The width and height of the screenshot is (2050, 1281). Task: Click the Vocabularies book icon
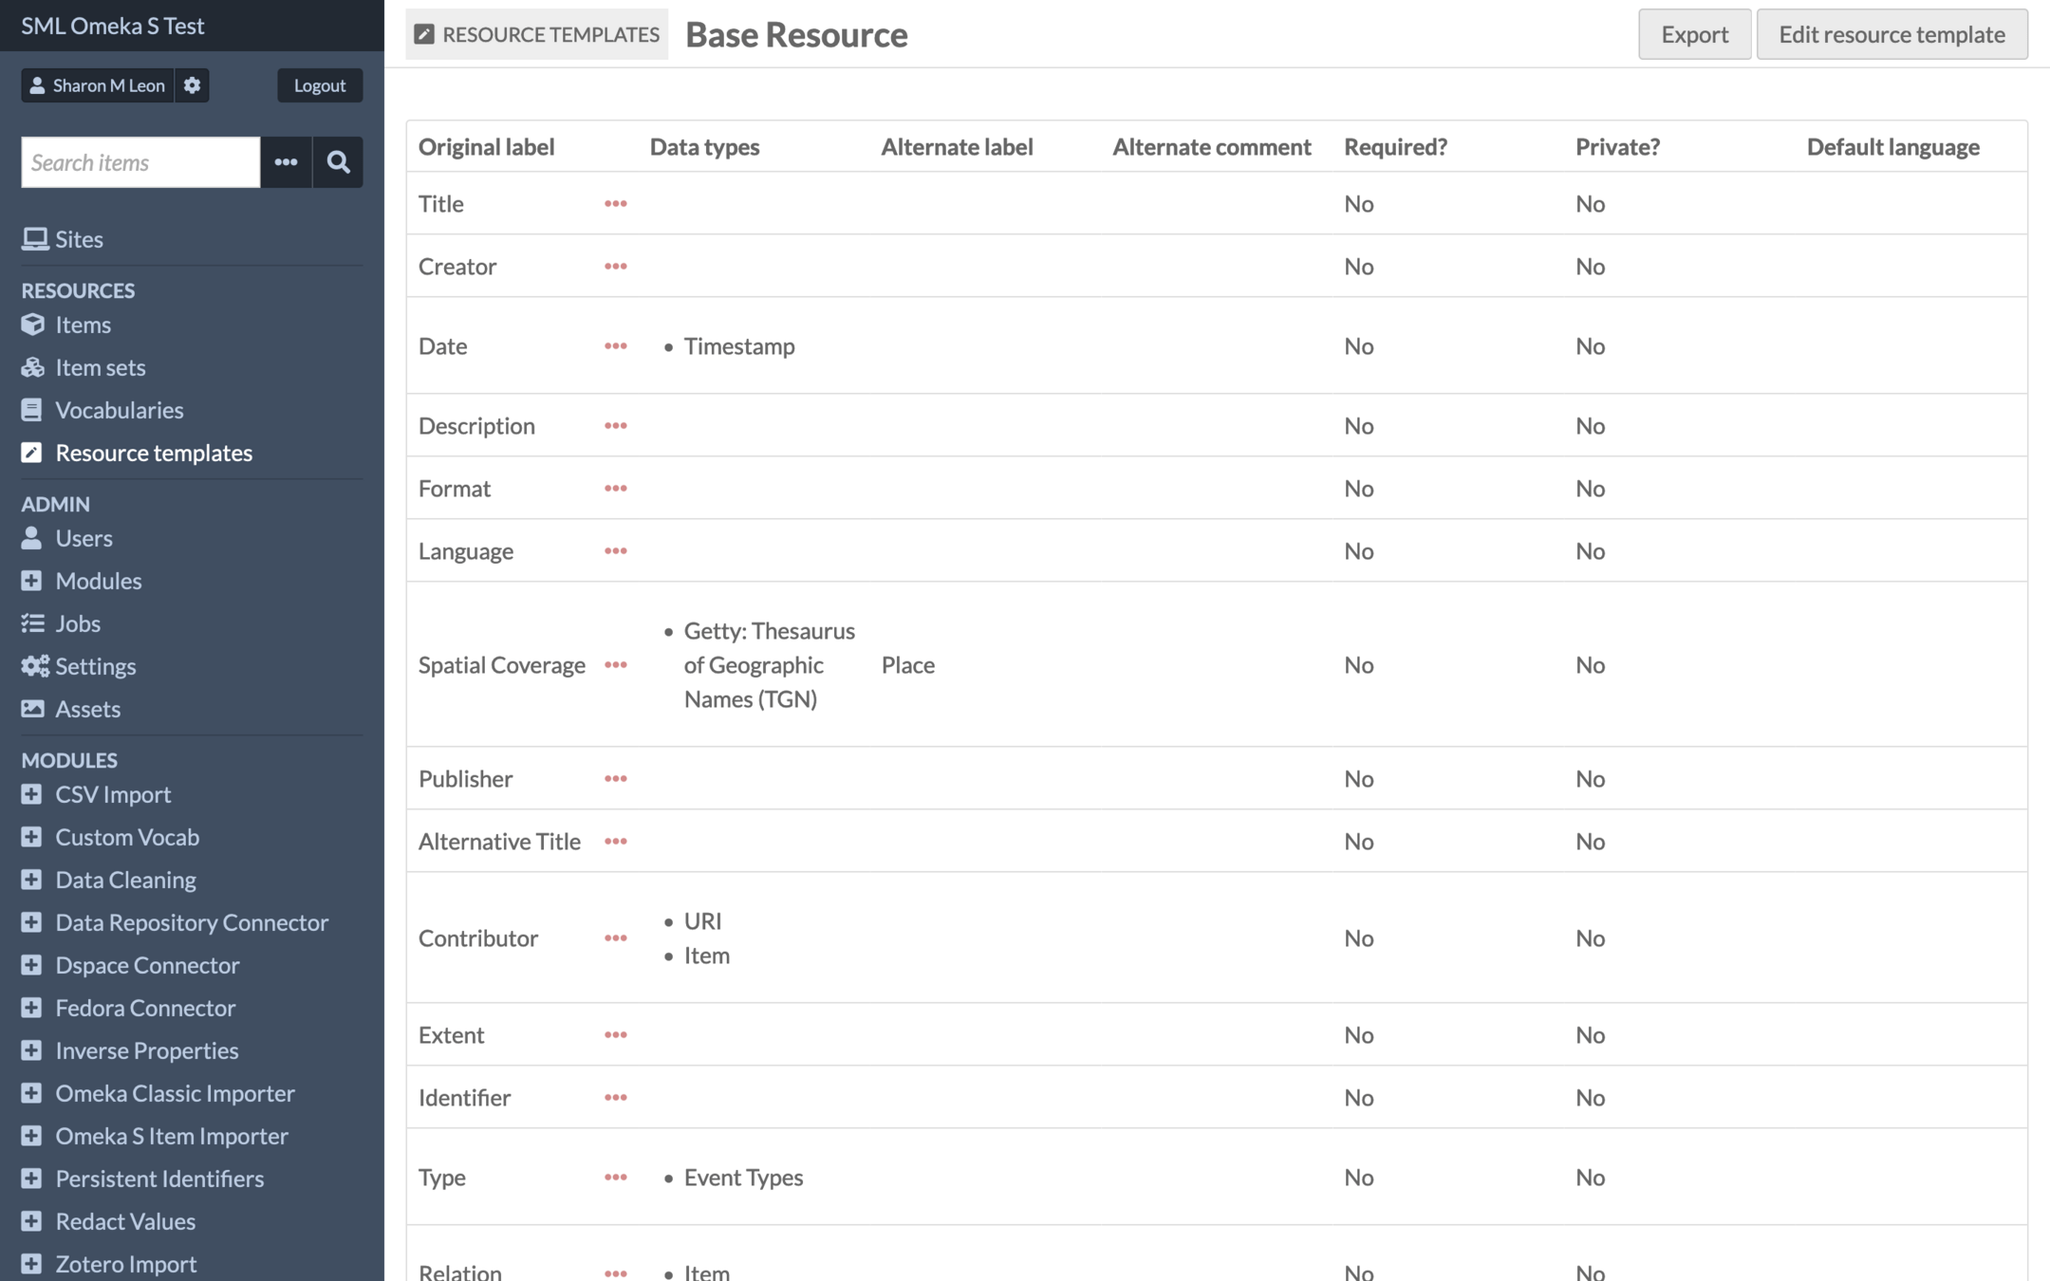pyautogui.click(x=32, y=410)
